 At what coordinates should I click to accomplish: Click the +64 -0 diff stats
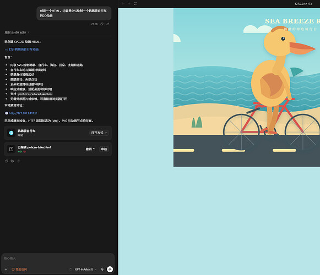[x=21, y=152]
